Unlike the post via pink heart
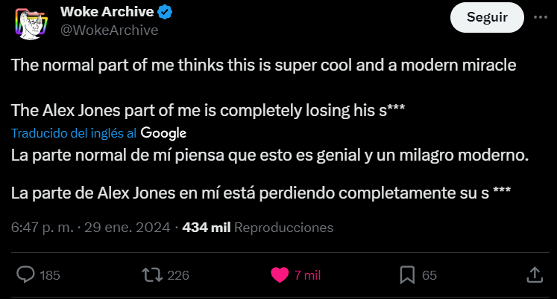This screenshot has height=299, width=557. pyautogui.click(x=280, y=275)
